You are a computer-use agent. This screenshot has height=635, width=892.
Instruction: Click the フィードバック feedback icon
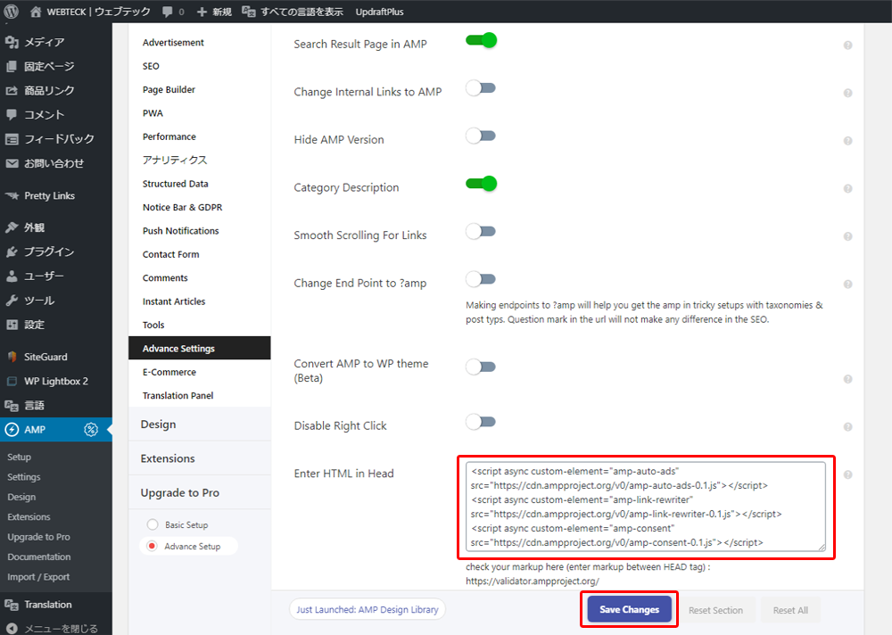(12, 139)
